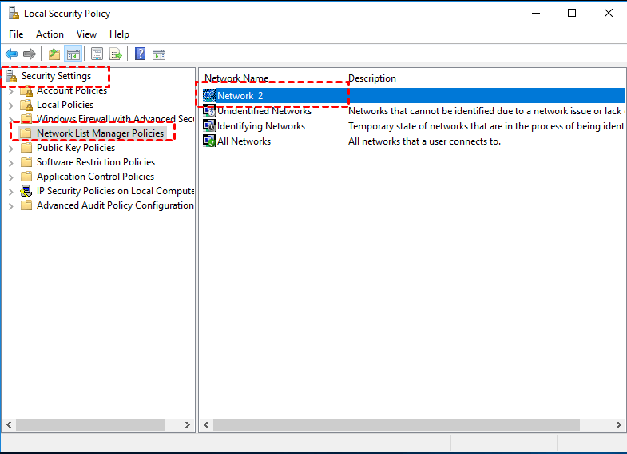Screen dimensions: 627x454
Task: Toggle the Show/Hide Action Pane icon
Action: 159,54
